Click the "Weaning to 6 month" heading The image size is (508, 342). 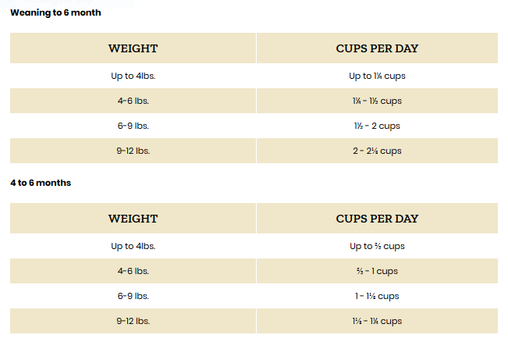(x=55, y=13)
